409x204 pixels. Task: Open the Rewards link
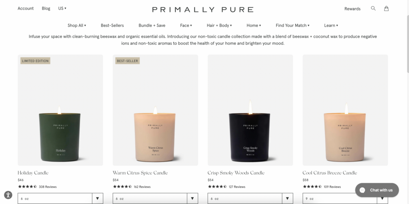click(352, 9)
